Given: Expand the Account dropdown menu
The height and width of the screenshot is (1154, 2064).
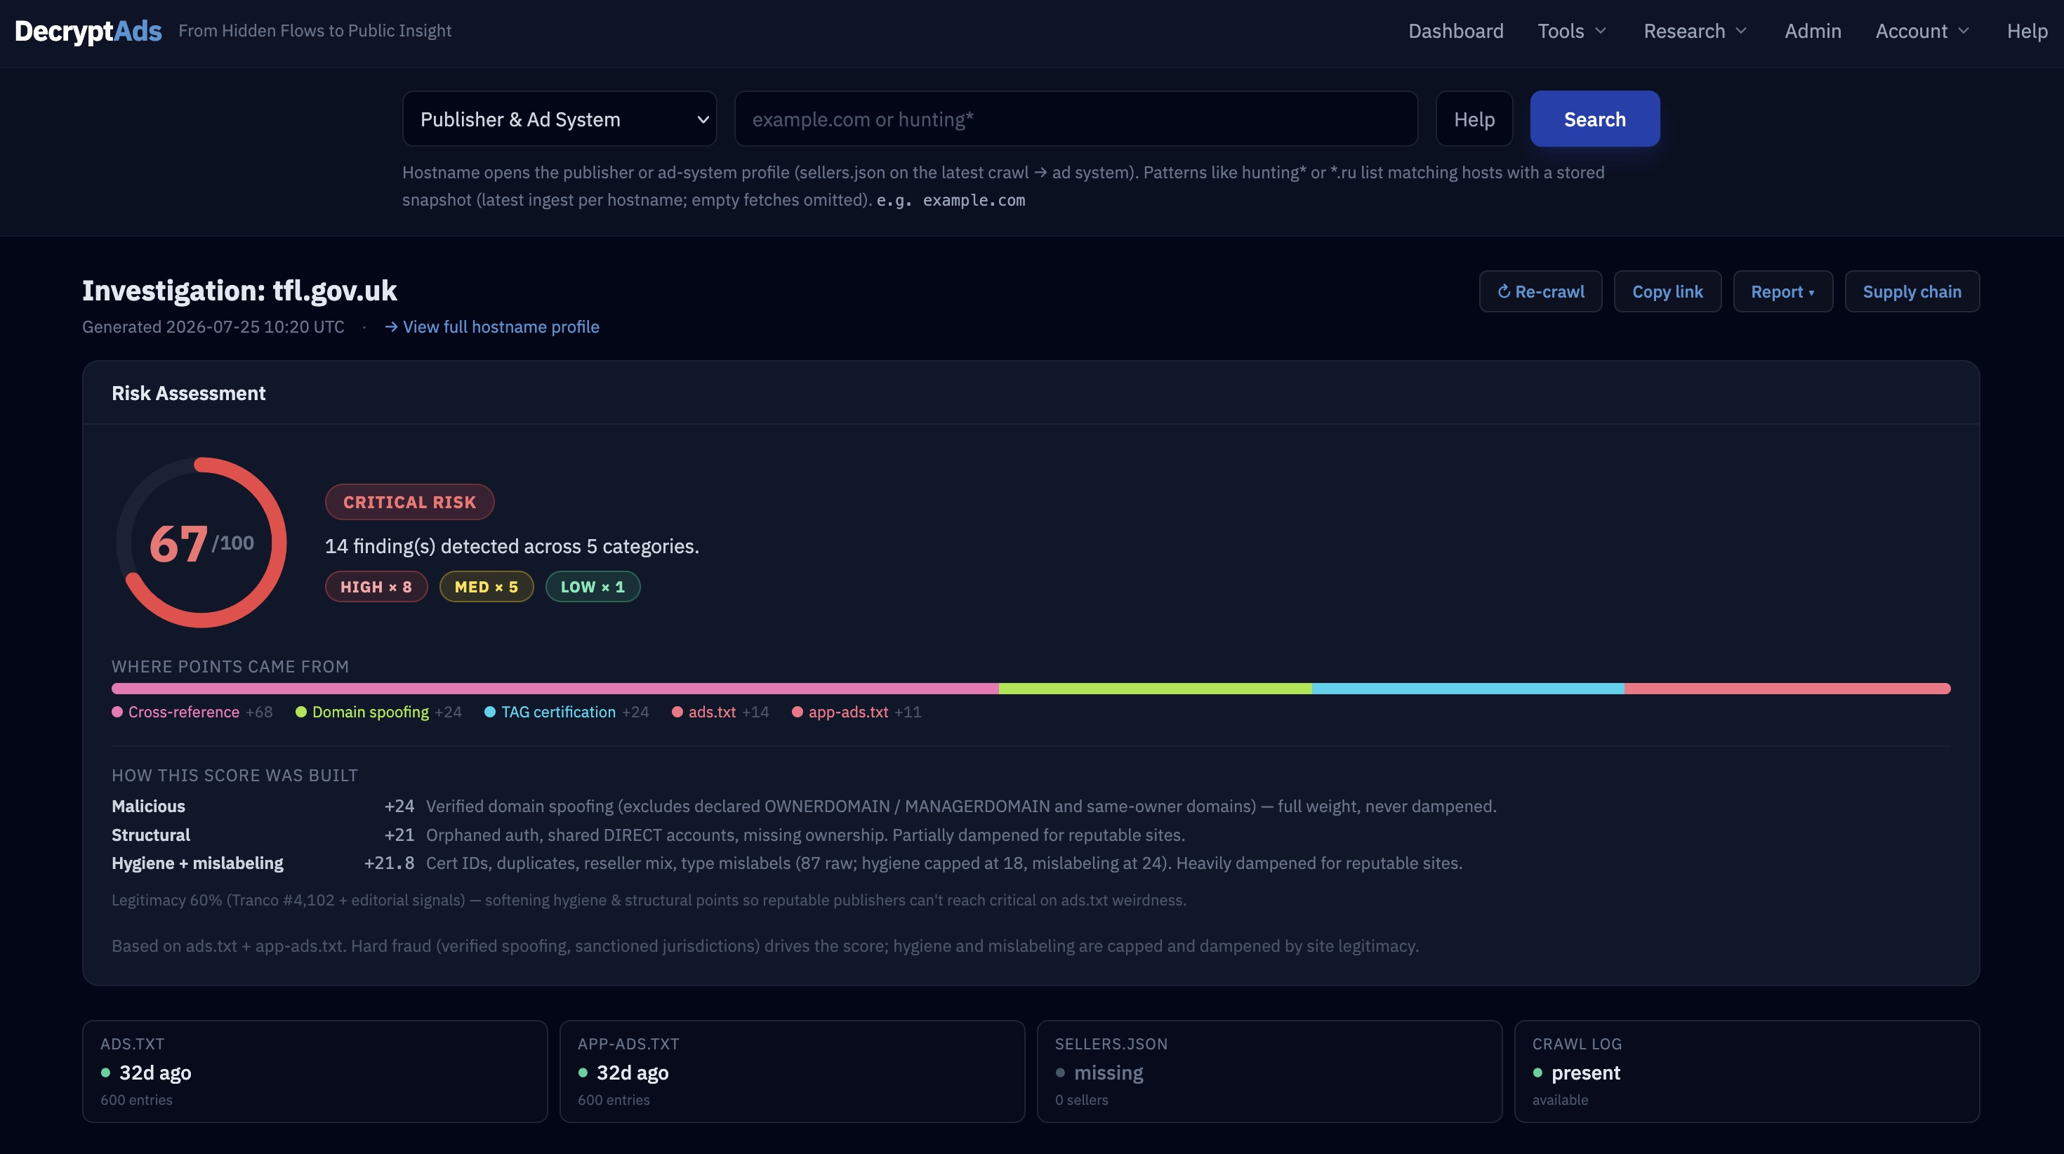Looking at the screenshot, I should click(1922, 30).
